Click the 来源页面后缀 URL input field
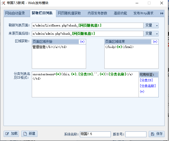169x141 pixels. click(87, 34)
